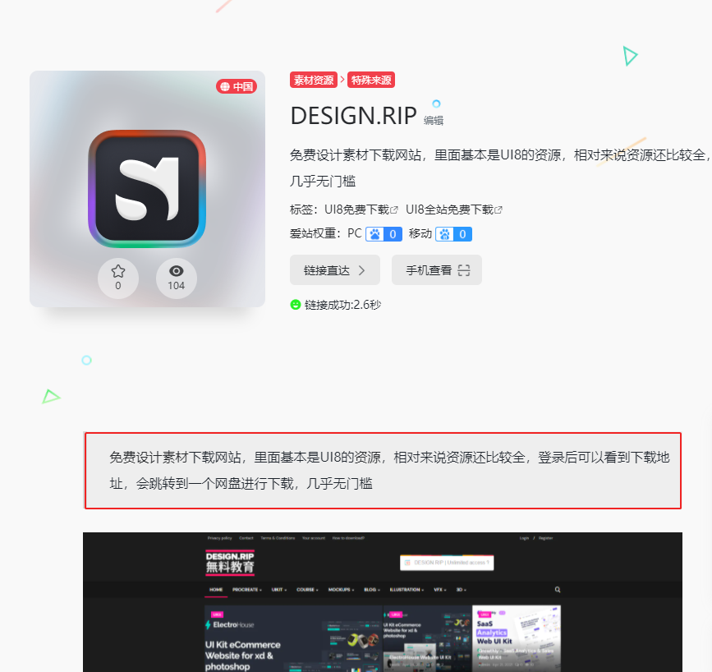
Task: Open ILLUSTRATION dropdown in site preview
Action: [x=407, y=590]
